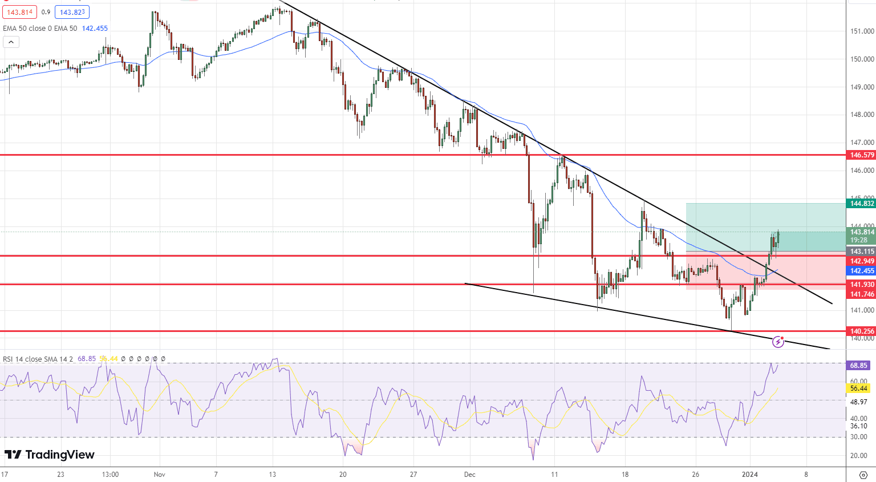Open the purple lightning economic event icon
876x482 pixels.
(x=778, y=342)
